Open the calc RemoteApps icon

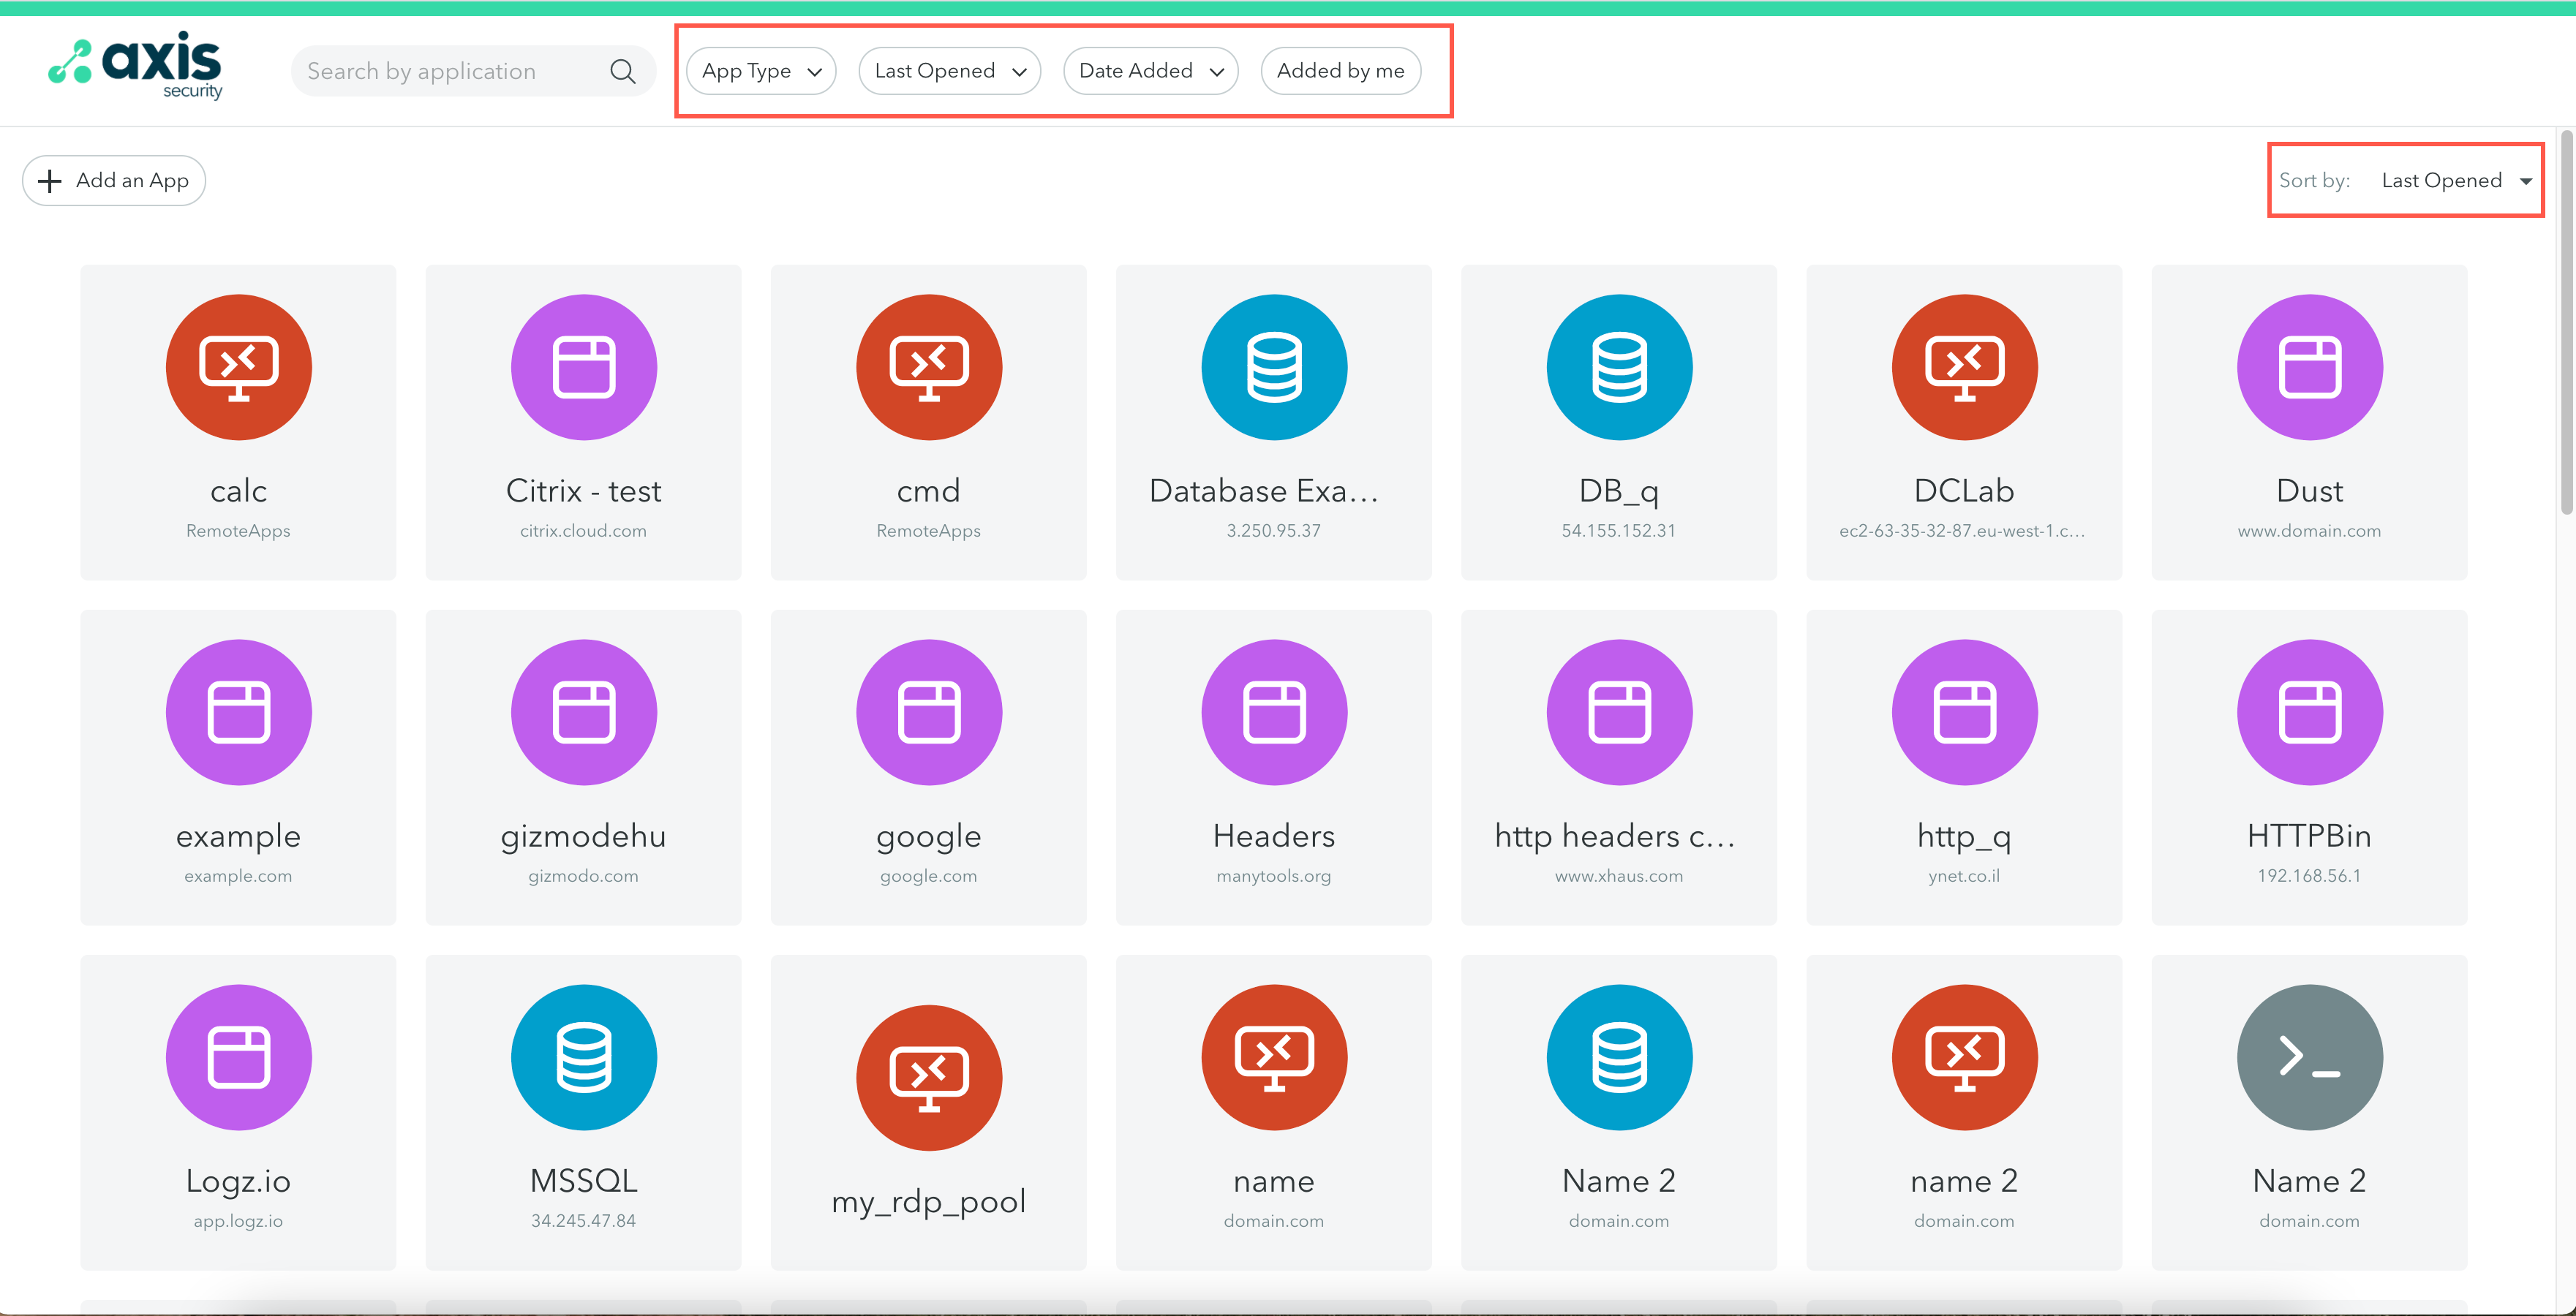coord(238,367)
